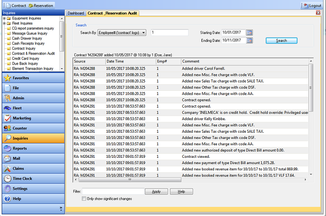Click the Time Clock icon
This screenshot has width=326, height=216.
[x=8, y=178]
